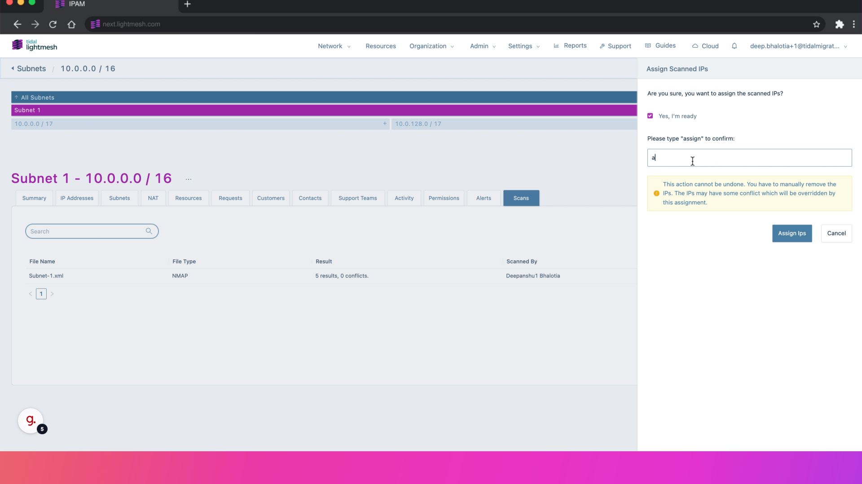This screenshot has height=484, width=862.
Task: Open the Reports section
Action: (574, 46)
